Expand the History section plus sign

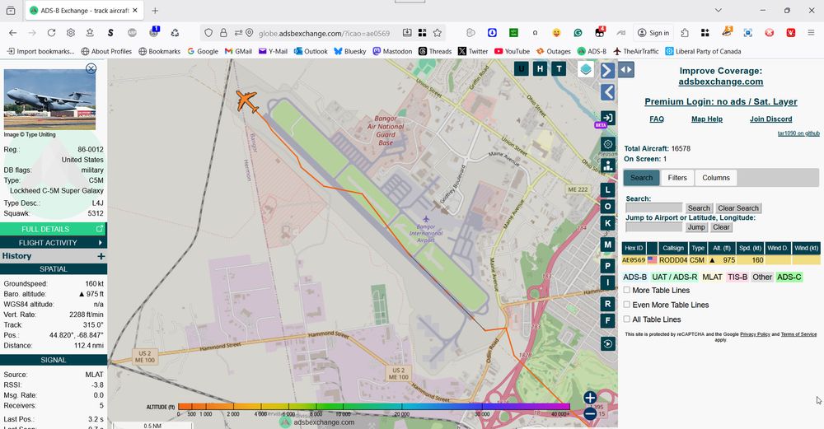101,256
